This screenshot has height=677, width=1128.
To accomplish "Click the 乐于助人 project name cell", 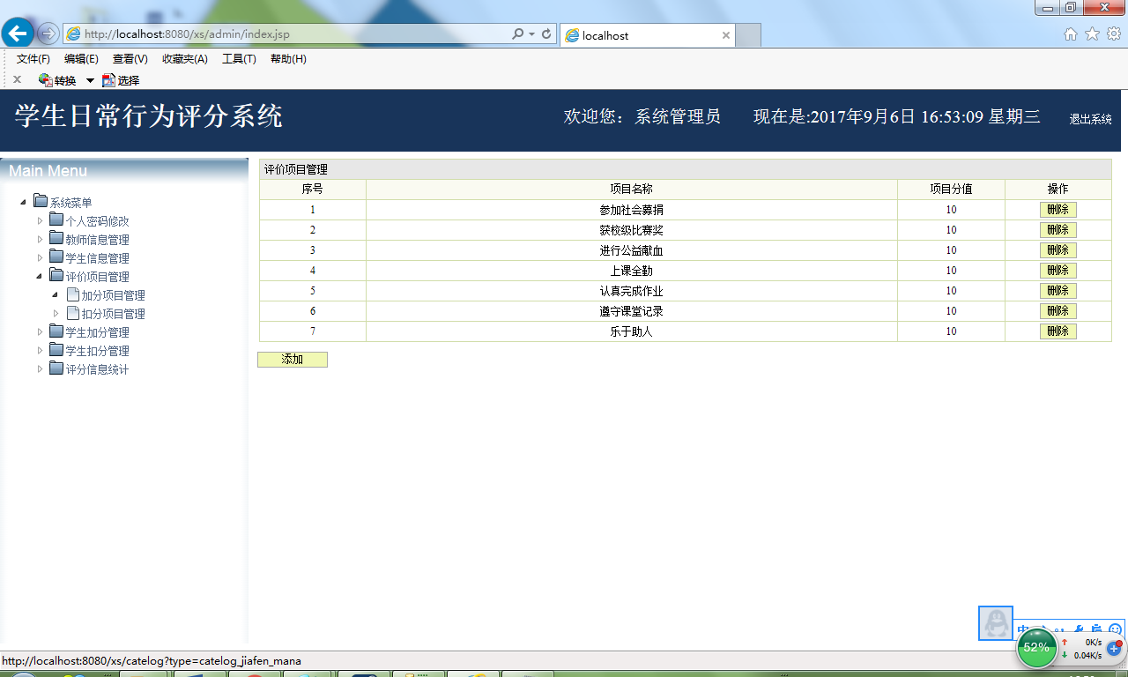I will point(632,331).
